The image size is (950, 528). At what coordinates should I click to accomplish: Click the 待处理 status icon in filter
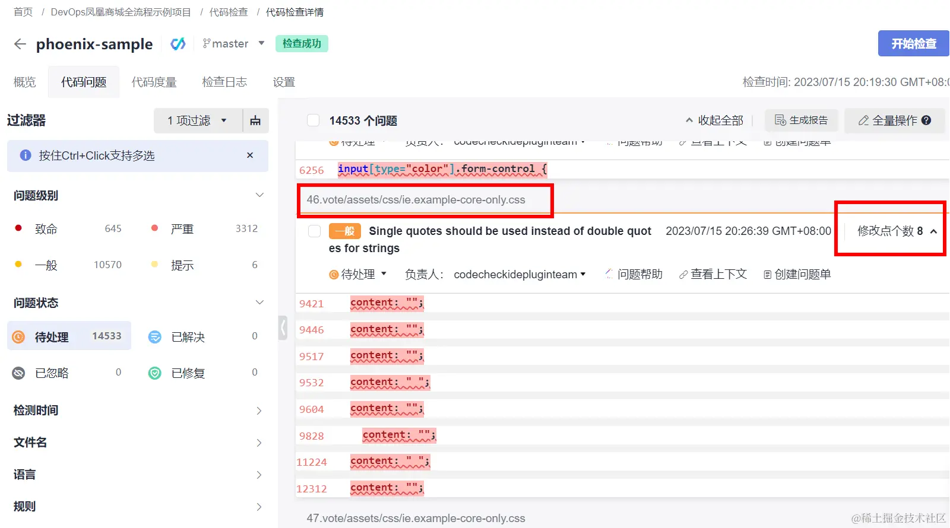click(x=18, y=337)
